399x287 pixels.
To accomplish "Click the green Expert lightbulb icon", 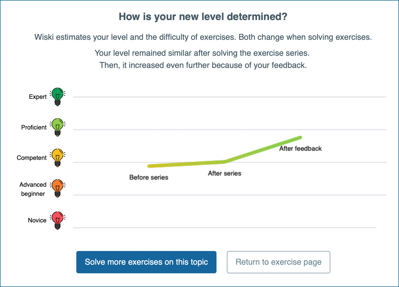I will pyautogui.click(x=57, y=97).
